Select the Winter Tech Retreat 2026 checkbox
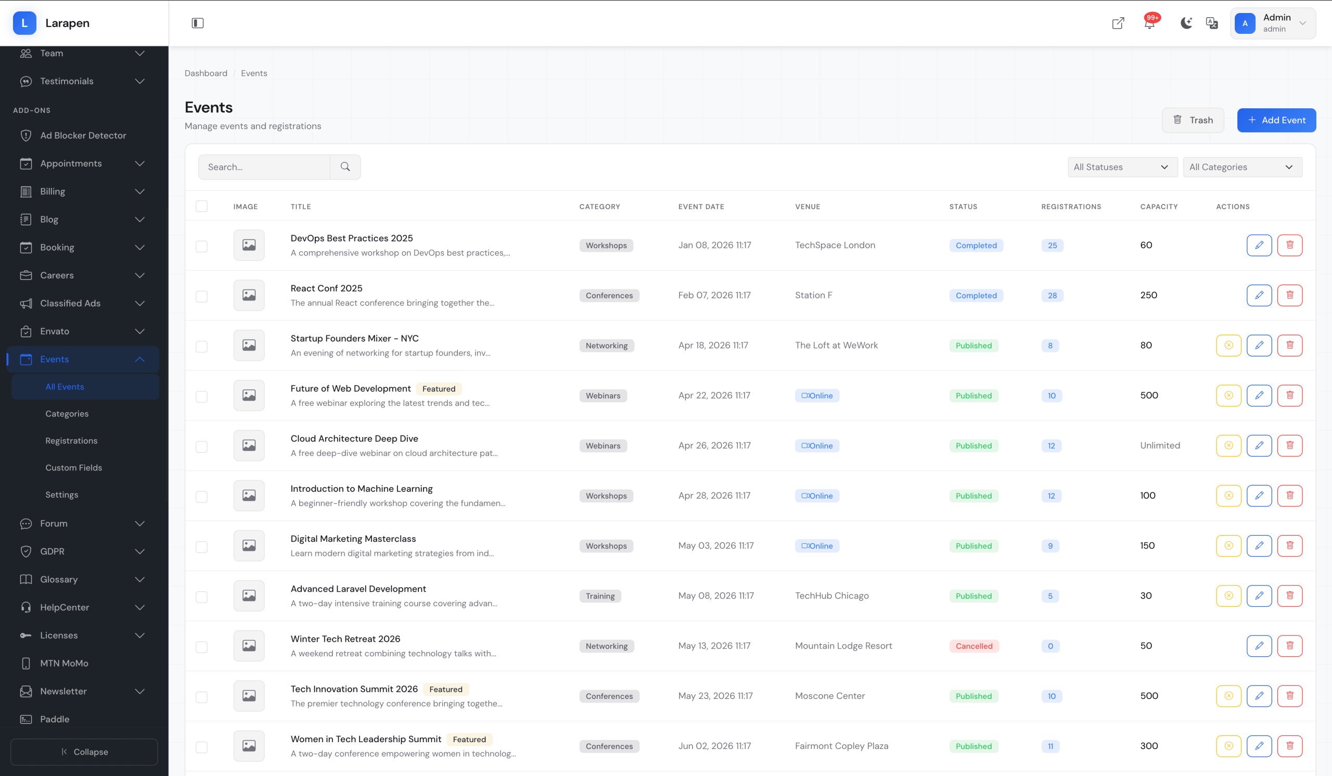 tap(201, 646)
